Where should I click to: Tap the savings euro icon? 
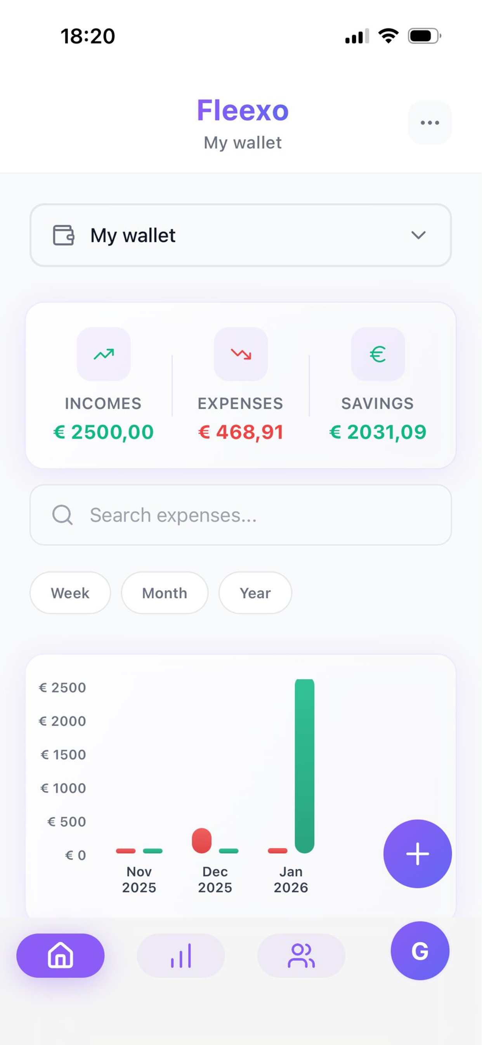click(378, 354)
